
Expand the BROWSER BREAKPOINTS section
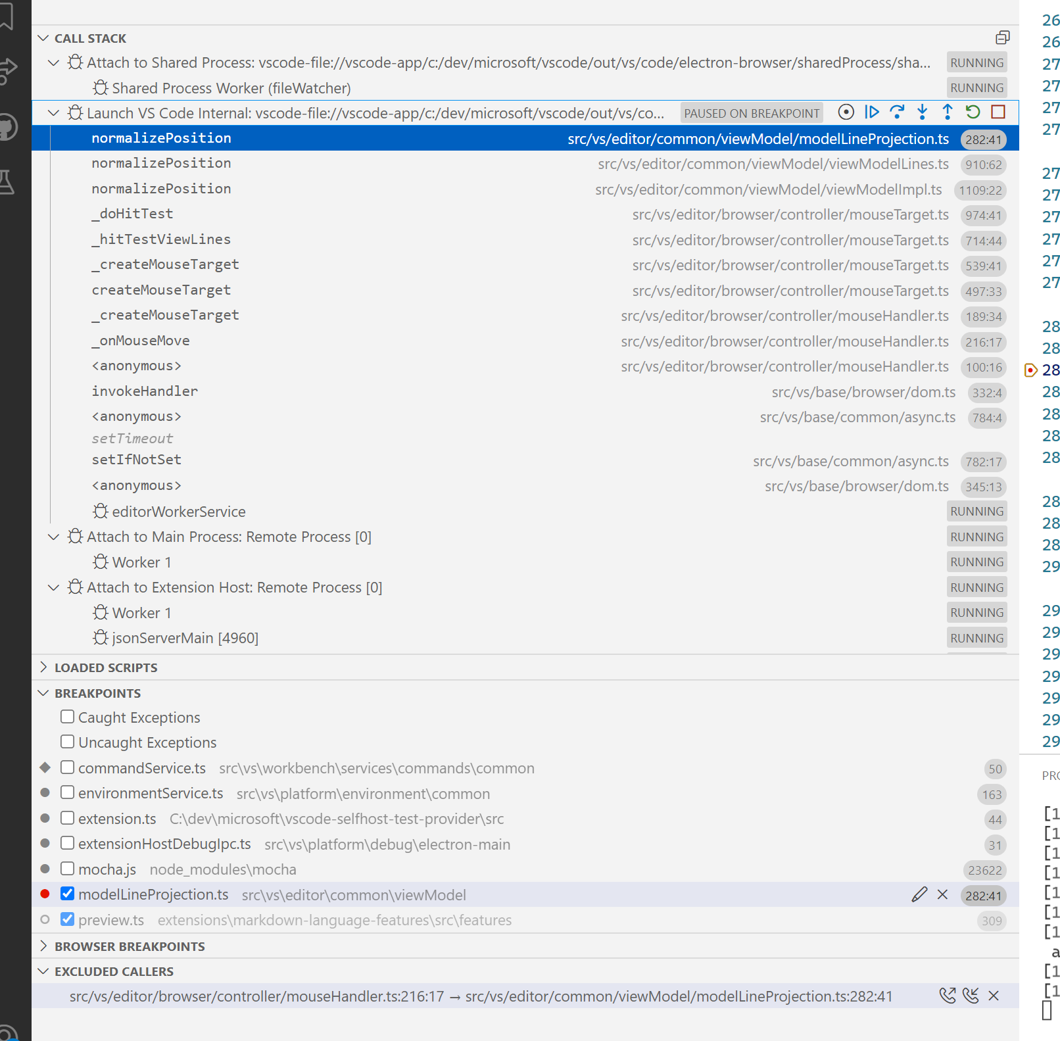click(x=43, y=946)
